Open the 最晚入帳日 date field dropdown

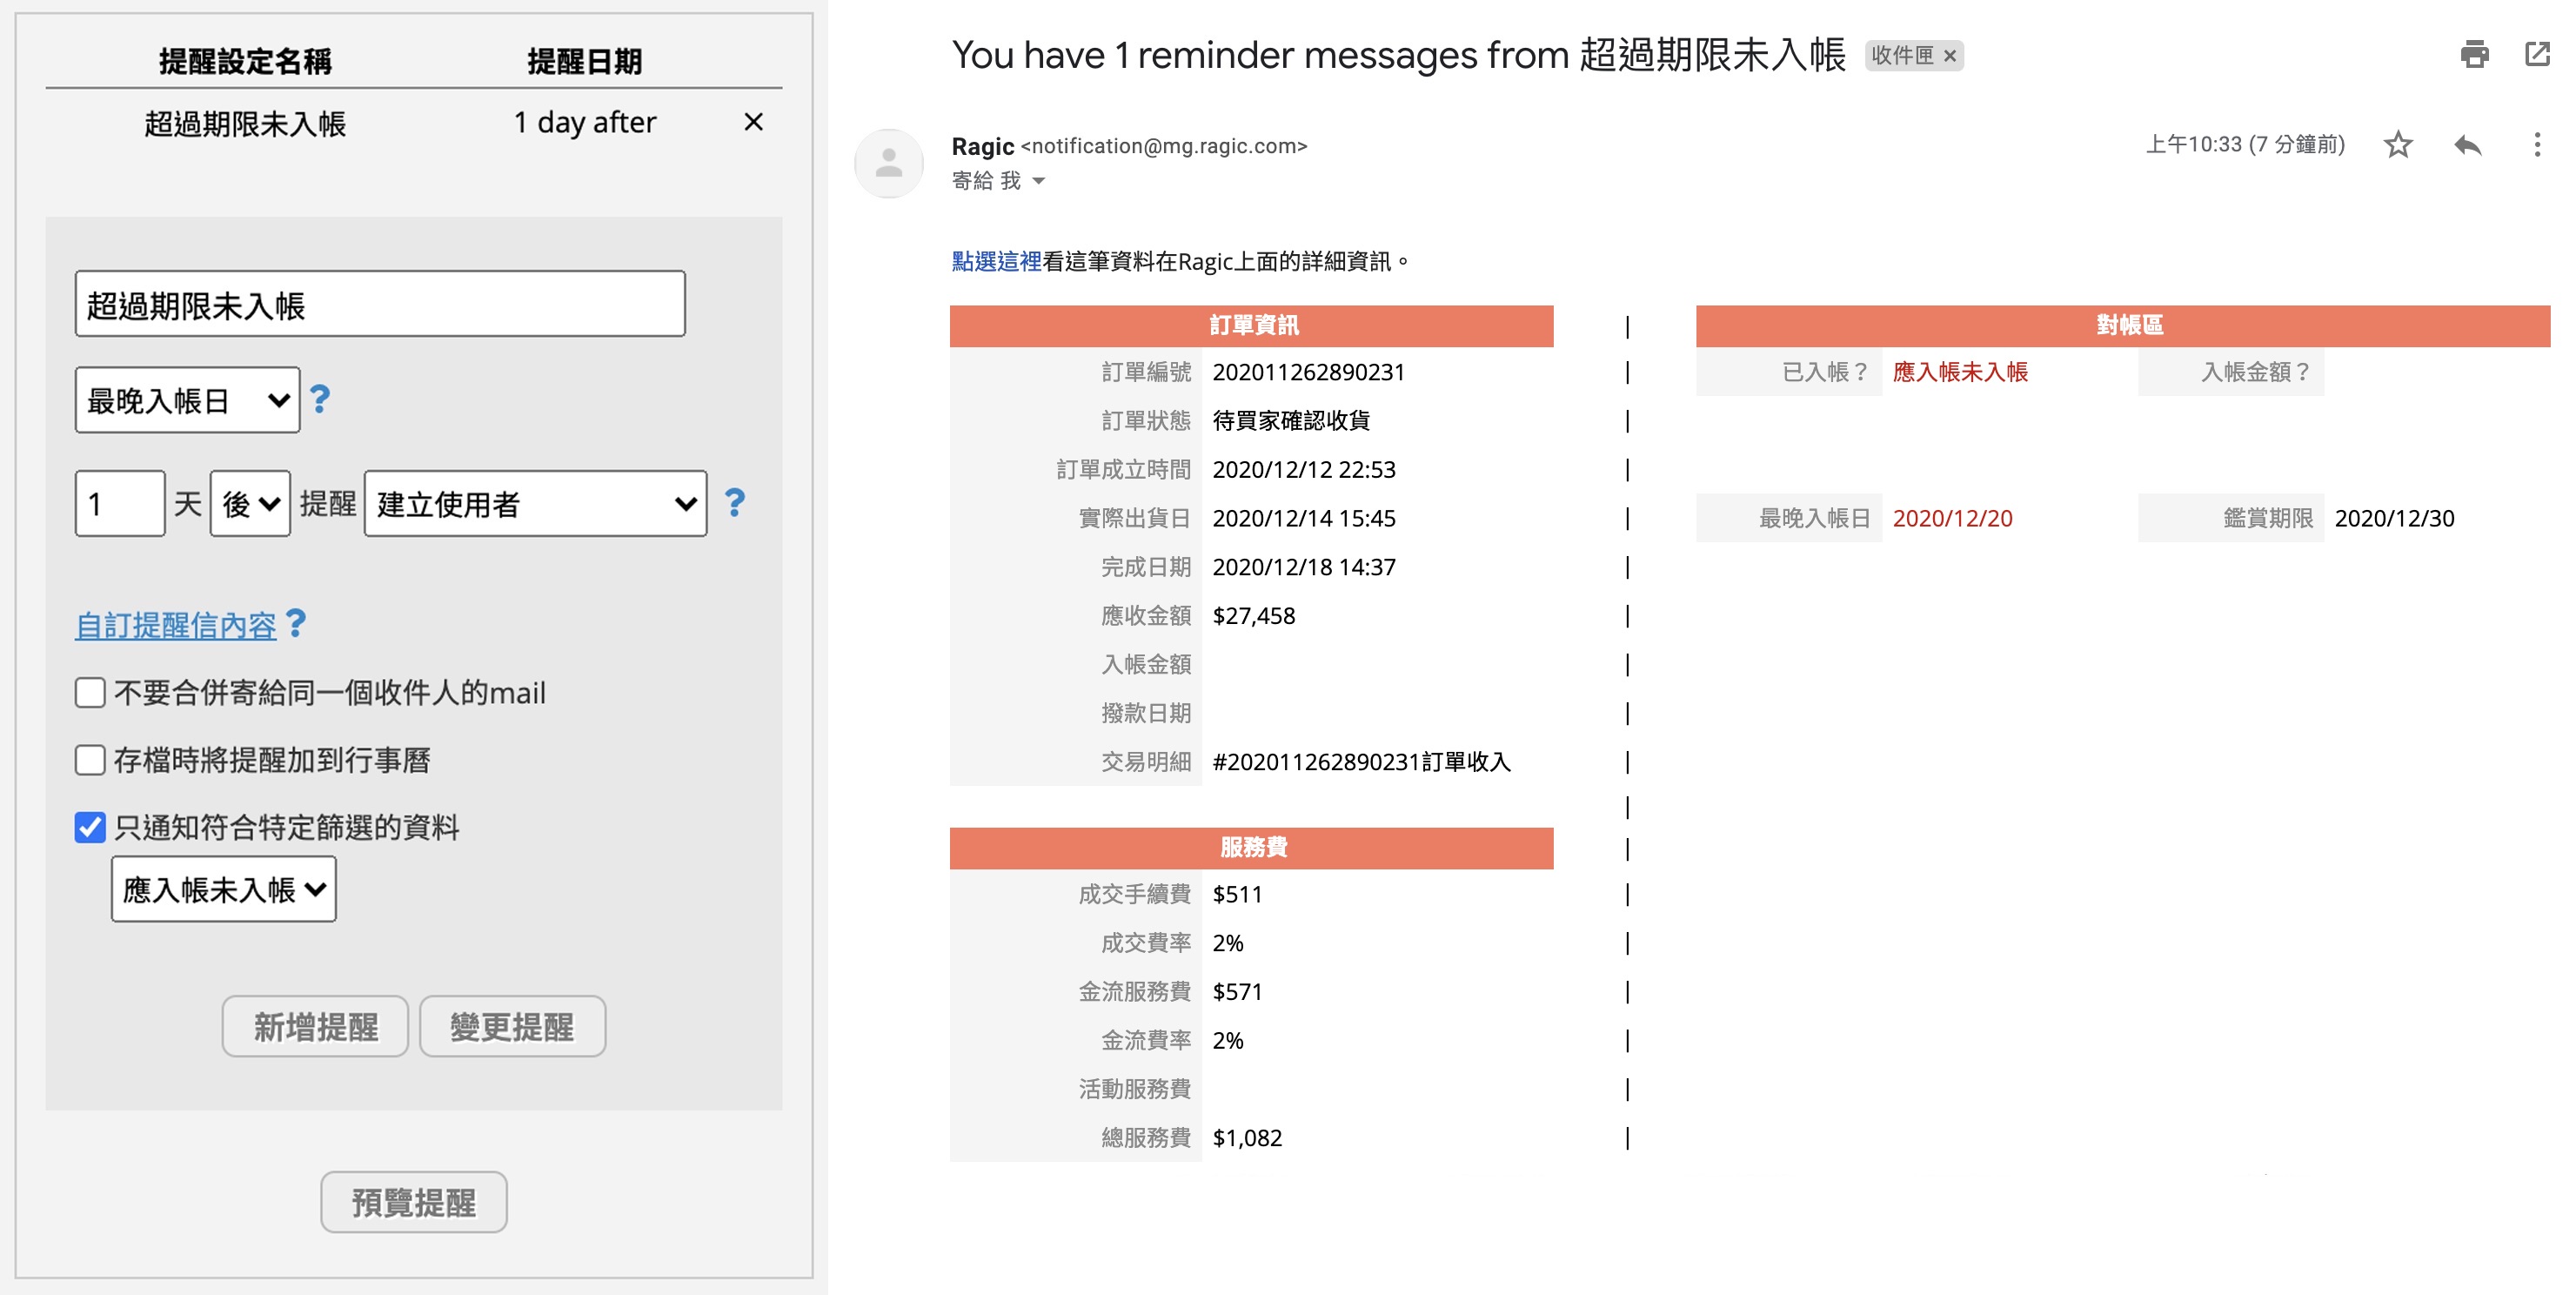pos(188,400)
